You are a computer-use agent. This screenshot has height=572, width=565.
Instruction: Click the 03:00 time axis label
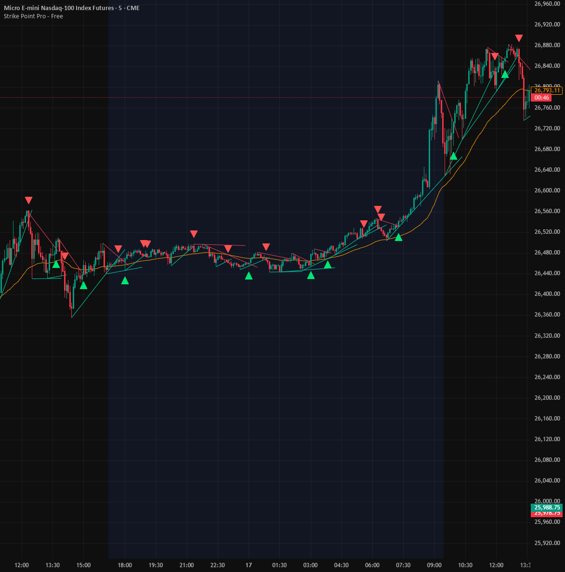click(x=311, y=565)
